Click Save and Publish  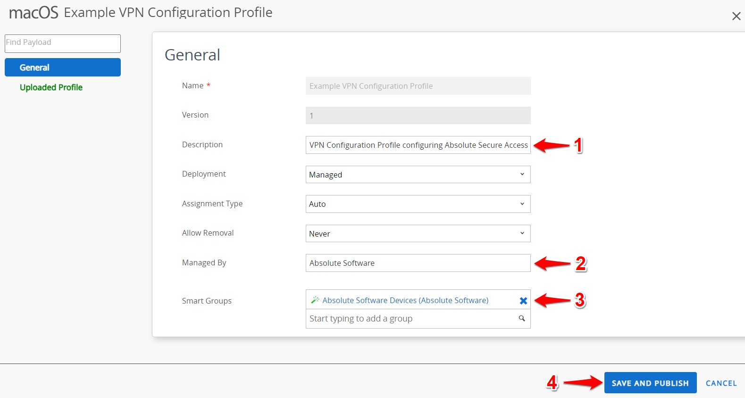pos(650,383)
